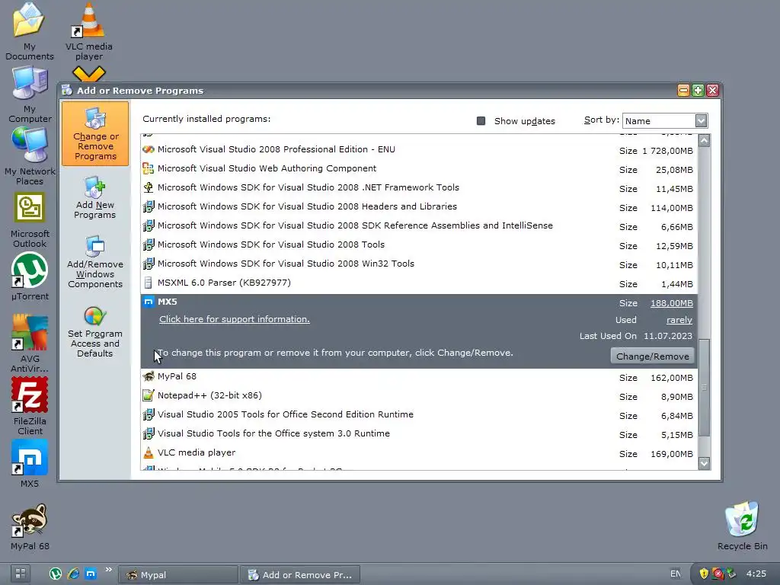Expand hidden quick launch items chevron
Screen dimensions: 780x585
[108, 570]
